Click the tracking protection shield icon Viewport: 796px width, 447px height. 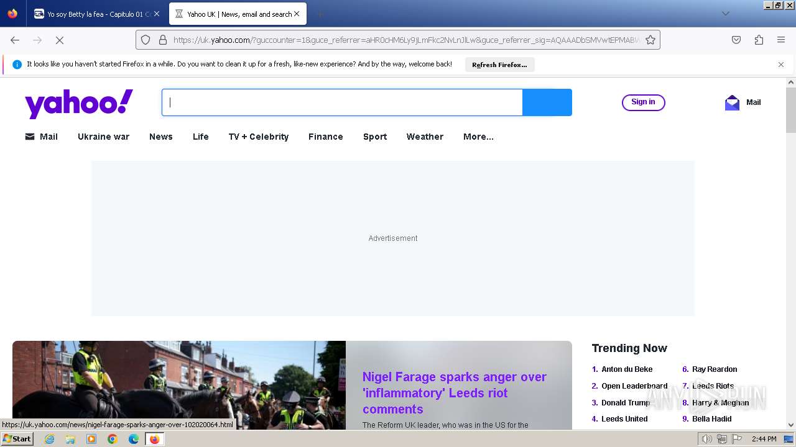pos(146,40)
